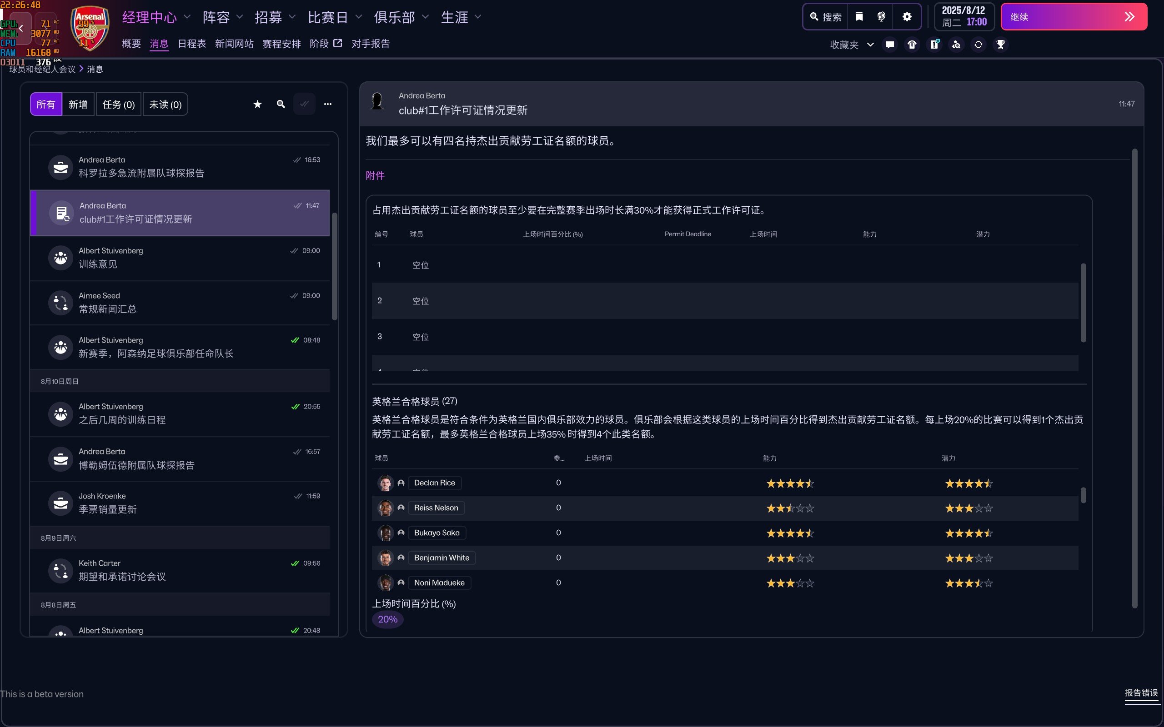Open inbox more options ellipsis
Image resolution: width=1164 pixels, height=727 pixels.
327,104
